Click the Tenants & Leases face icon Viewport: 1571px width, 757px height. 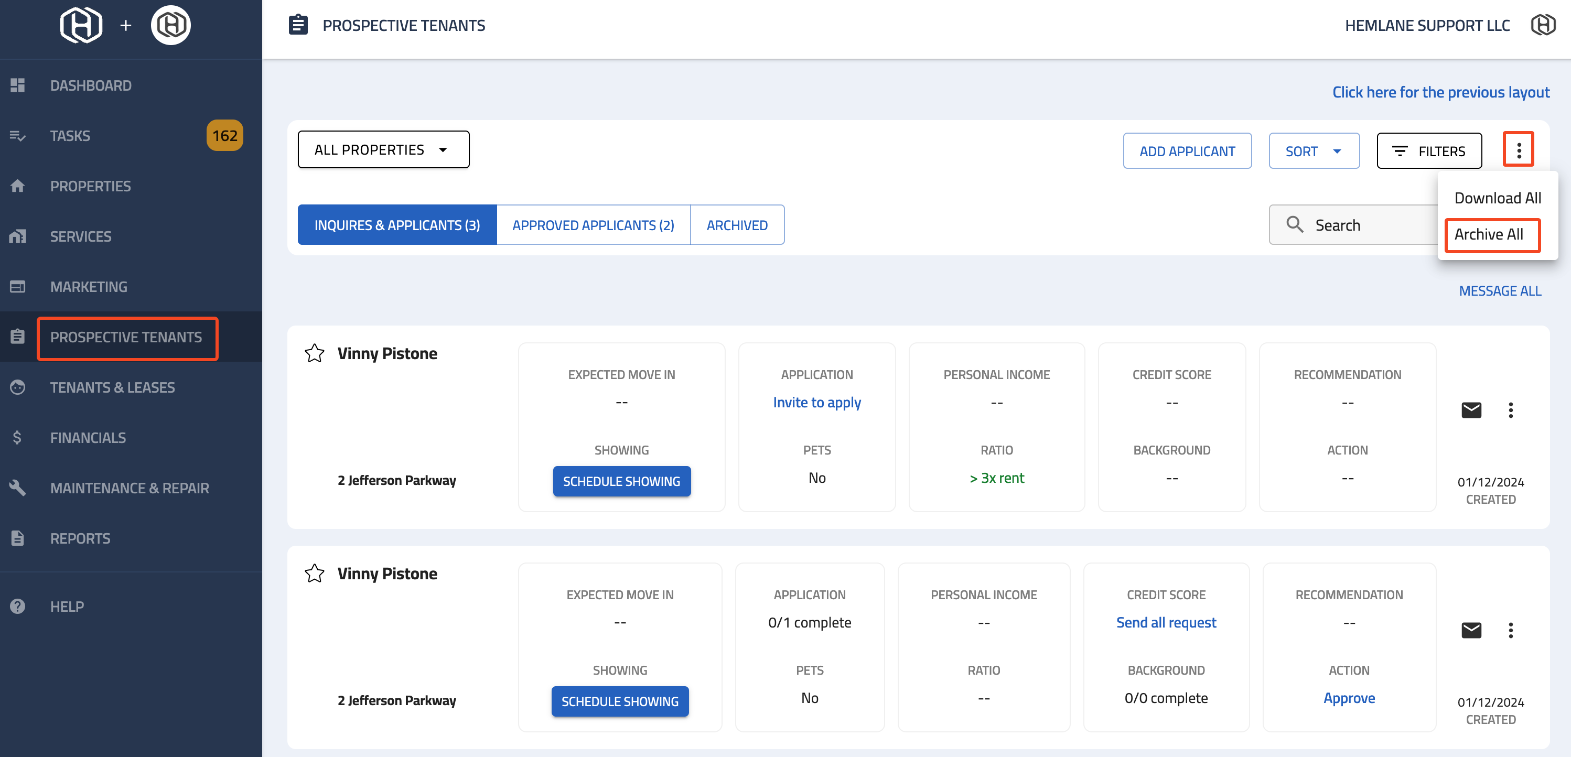(x=18, y=387)
